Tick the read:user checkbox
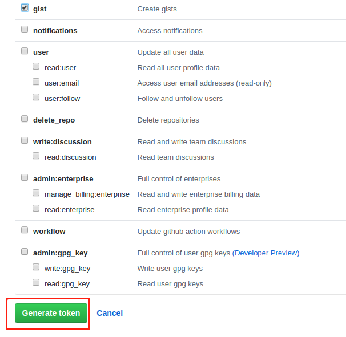The height and width of the screenshot is (337, 346). 36,67
